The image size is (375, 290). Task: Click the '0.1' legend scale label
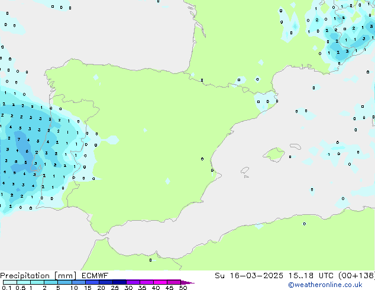click(x=7, y=288)
